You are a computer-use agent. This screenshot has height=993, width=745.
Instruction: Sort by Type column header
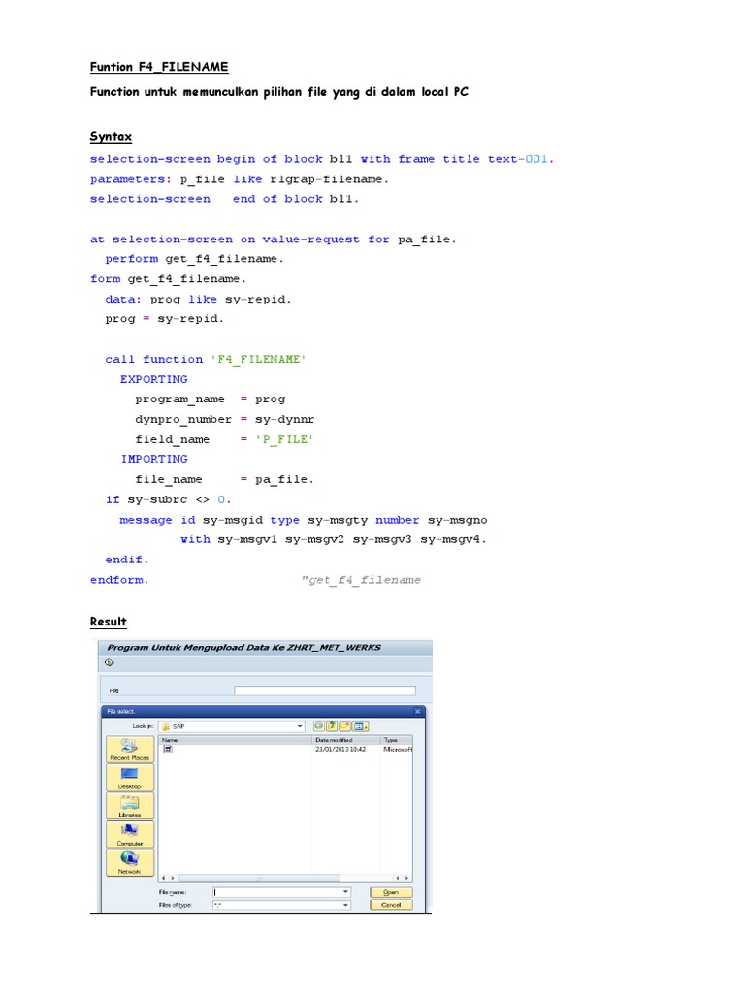coord(397,740)
